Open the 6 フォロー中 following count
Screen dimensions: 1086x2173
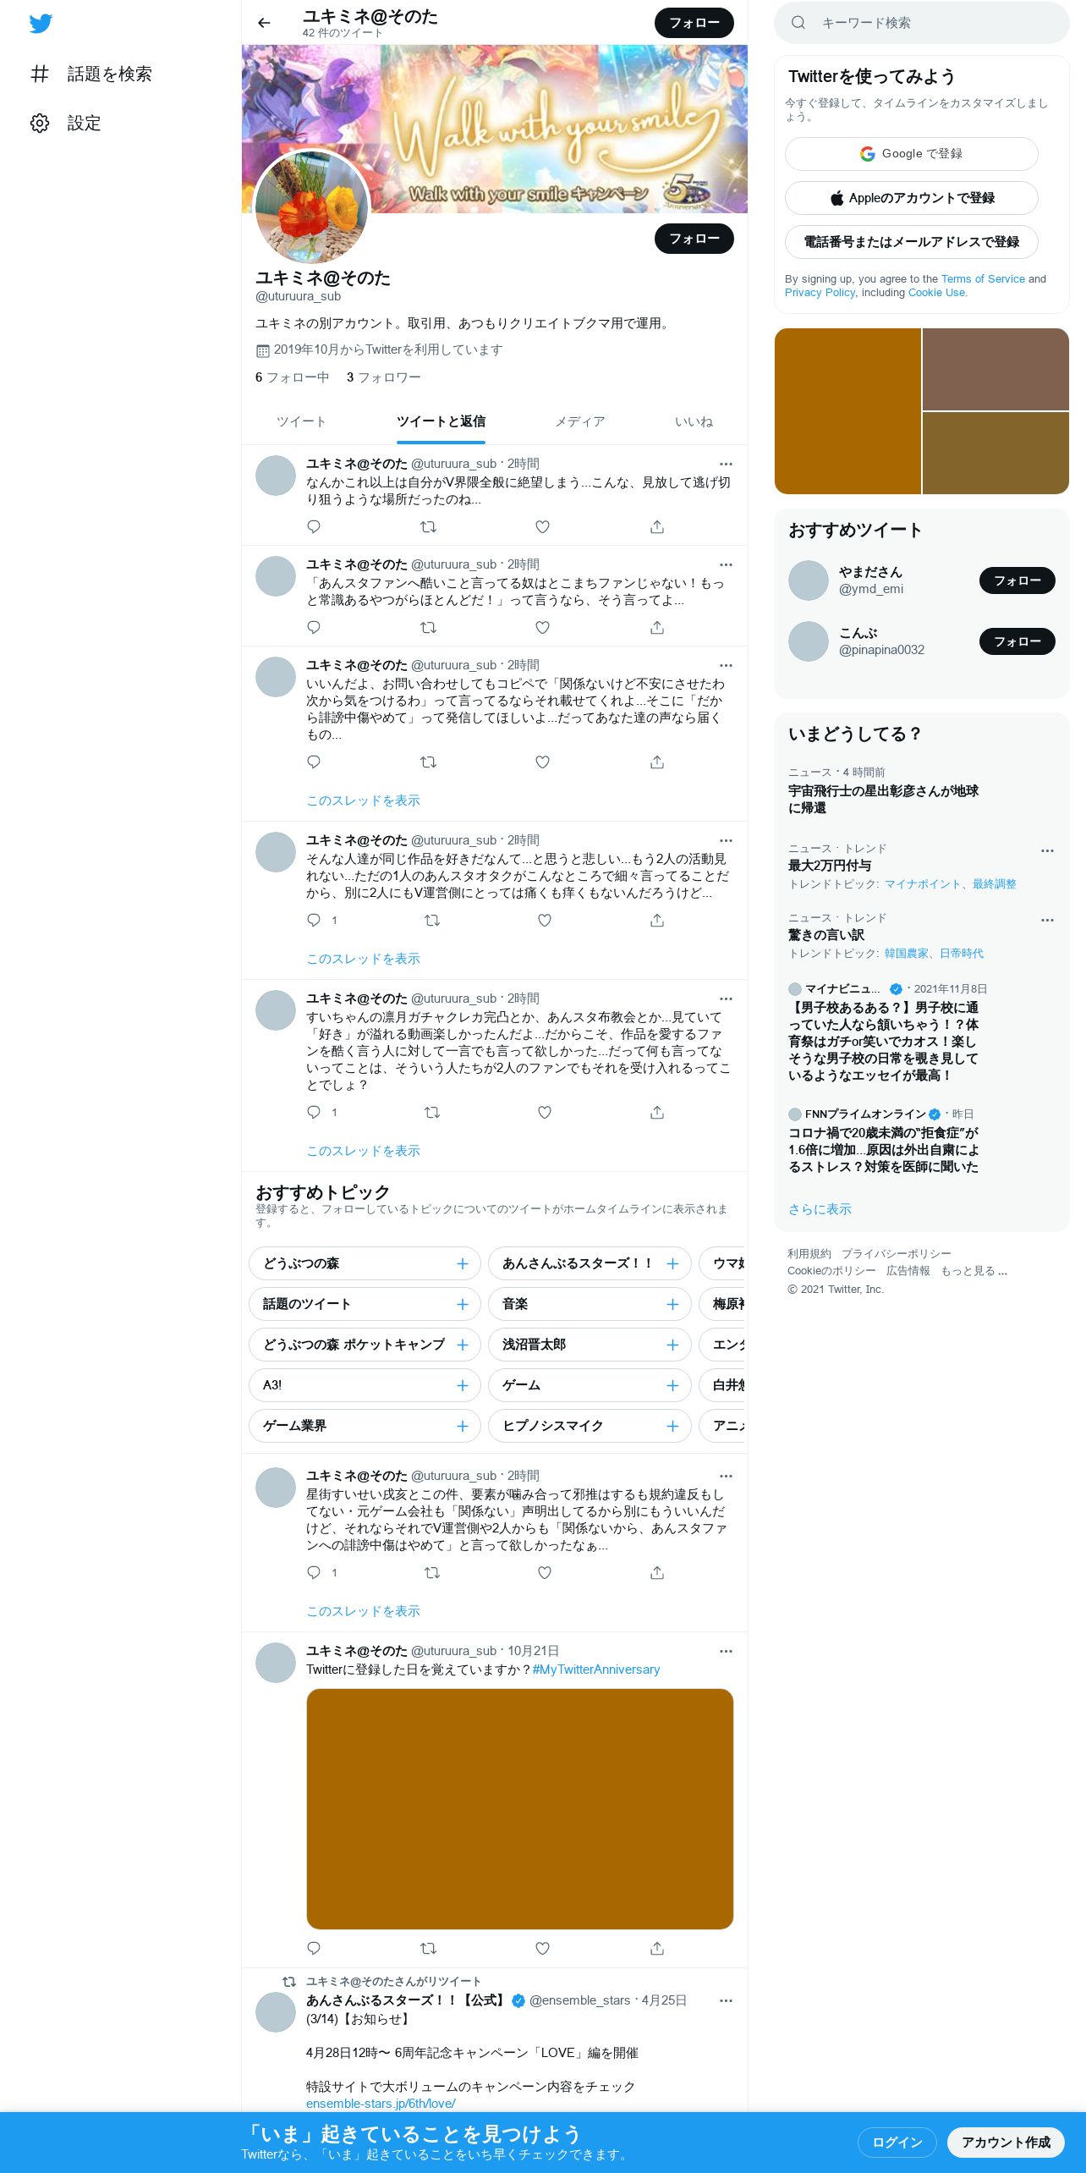click(x=292, y=377)
